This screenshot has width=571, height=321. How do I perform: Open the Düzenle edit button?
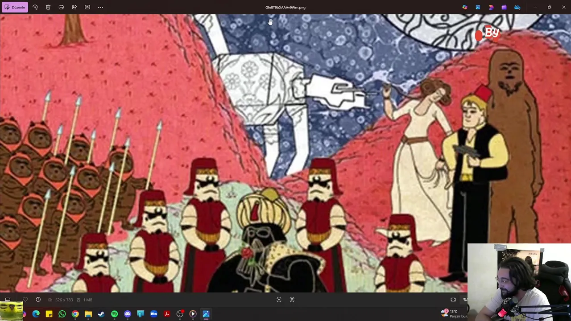(14, 7)
